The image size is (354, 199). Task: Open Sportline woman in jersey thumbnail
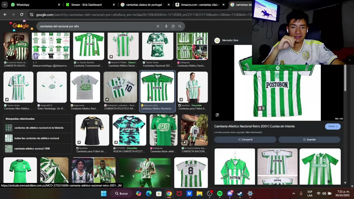click(193, 87)
